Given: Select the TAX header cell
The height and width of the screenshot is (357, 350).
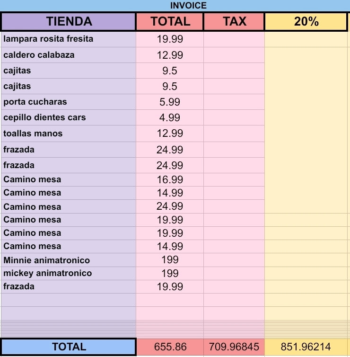Looking at the screenshot, I should (x=234, y=21).
